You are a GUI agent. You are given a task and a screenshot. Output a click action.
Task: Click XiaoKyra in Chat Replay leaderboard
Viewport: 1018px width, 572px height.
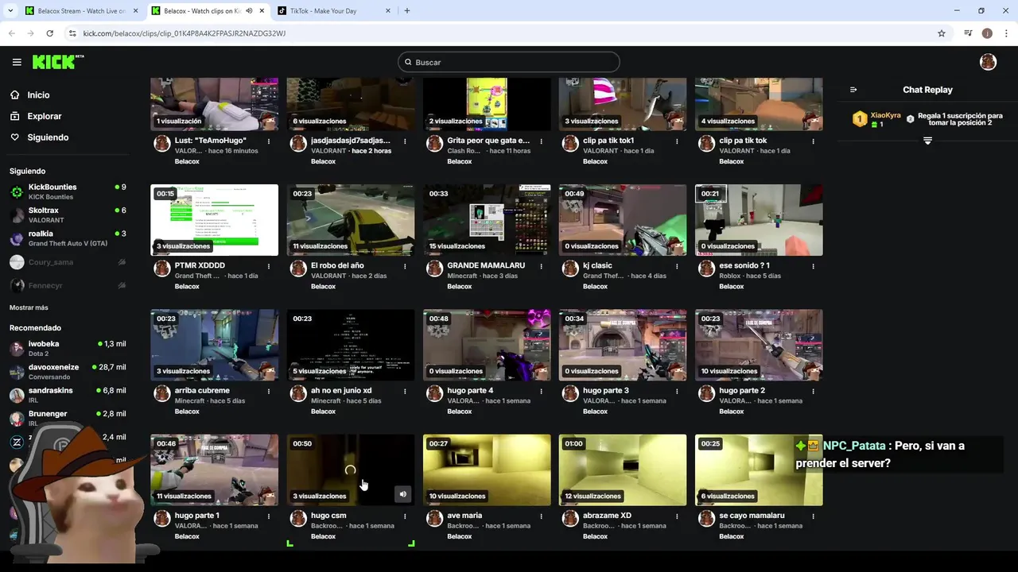(x=885, y=115)
